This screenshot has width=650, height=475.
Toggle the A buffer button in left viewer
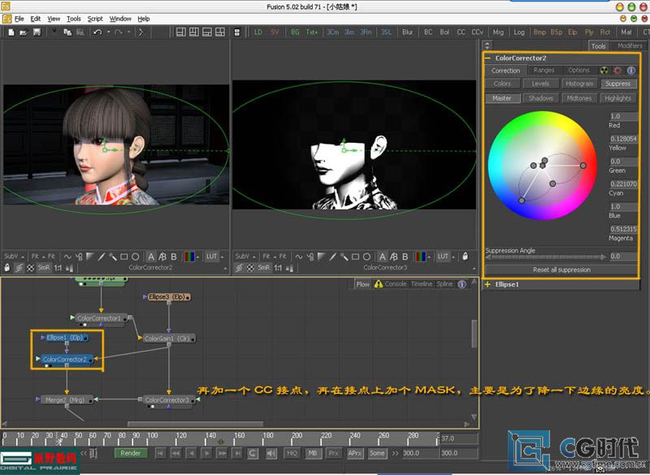[x=151, y=257]
